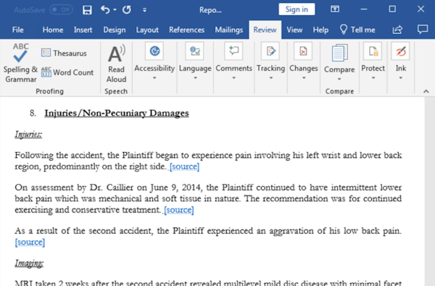Image resolution: width=435 pixels, height=286 pixels.
Task: Collapse the ribbon with the chevron
Action: [x=426, y=91]
